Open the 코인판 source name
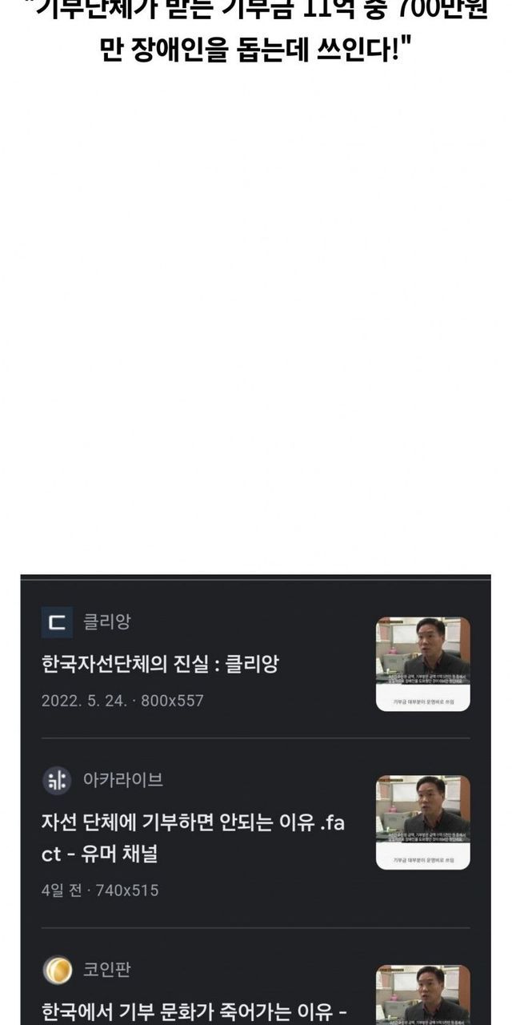Viewport: 512px width, 1025px height. pos(106,971)
